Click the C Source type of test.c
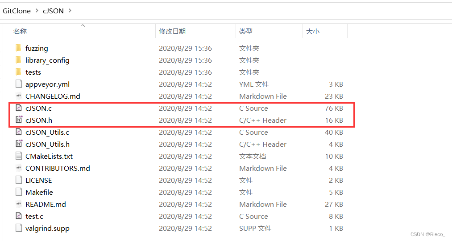 (253, 217)
